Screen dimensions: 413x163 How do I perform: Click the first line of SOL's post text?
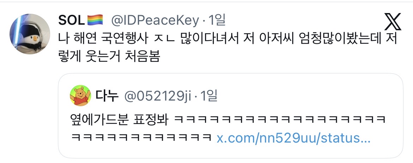[228, 39]
